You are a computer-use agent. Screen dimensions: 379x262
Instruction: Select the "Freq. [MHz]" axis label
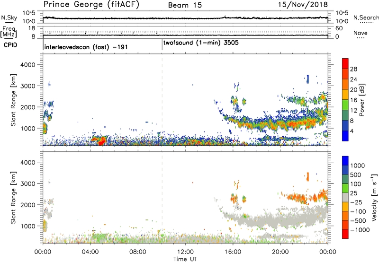tap(9, 32)
